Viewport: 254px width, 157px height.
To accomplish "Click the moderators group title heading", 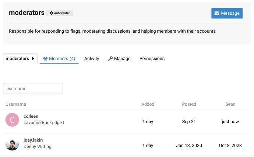I will pyautogui.click(x=27, y=12).
